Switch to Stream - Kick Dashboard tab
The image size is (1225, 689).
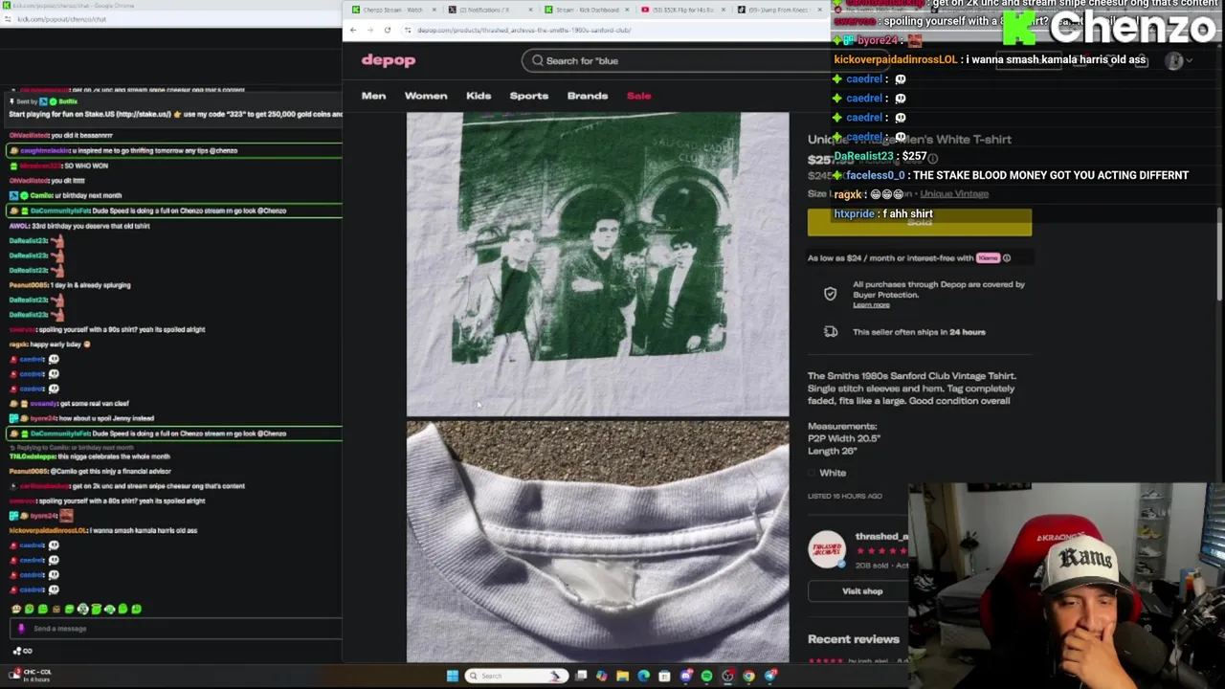coord(586,10)
